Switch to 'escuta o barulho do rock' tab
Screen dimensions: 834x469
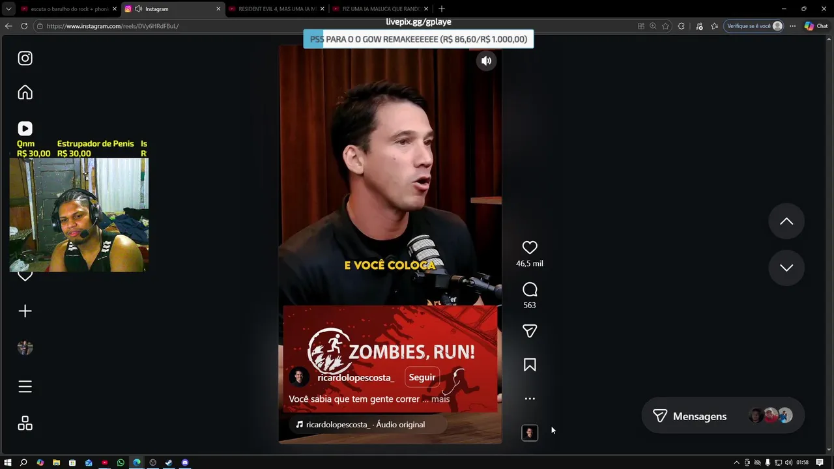point(68,9)
